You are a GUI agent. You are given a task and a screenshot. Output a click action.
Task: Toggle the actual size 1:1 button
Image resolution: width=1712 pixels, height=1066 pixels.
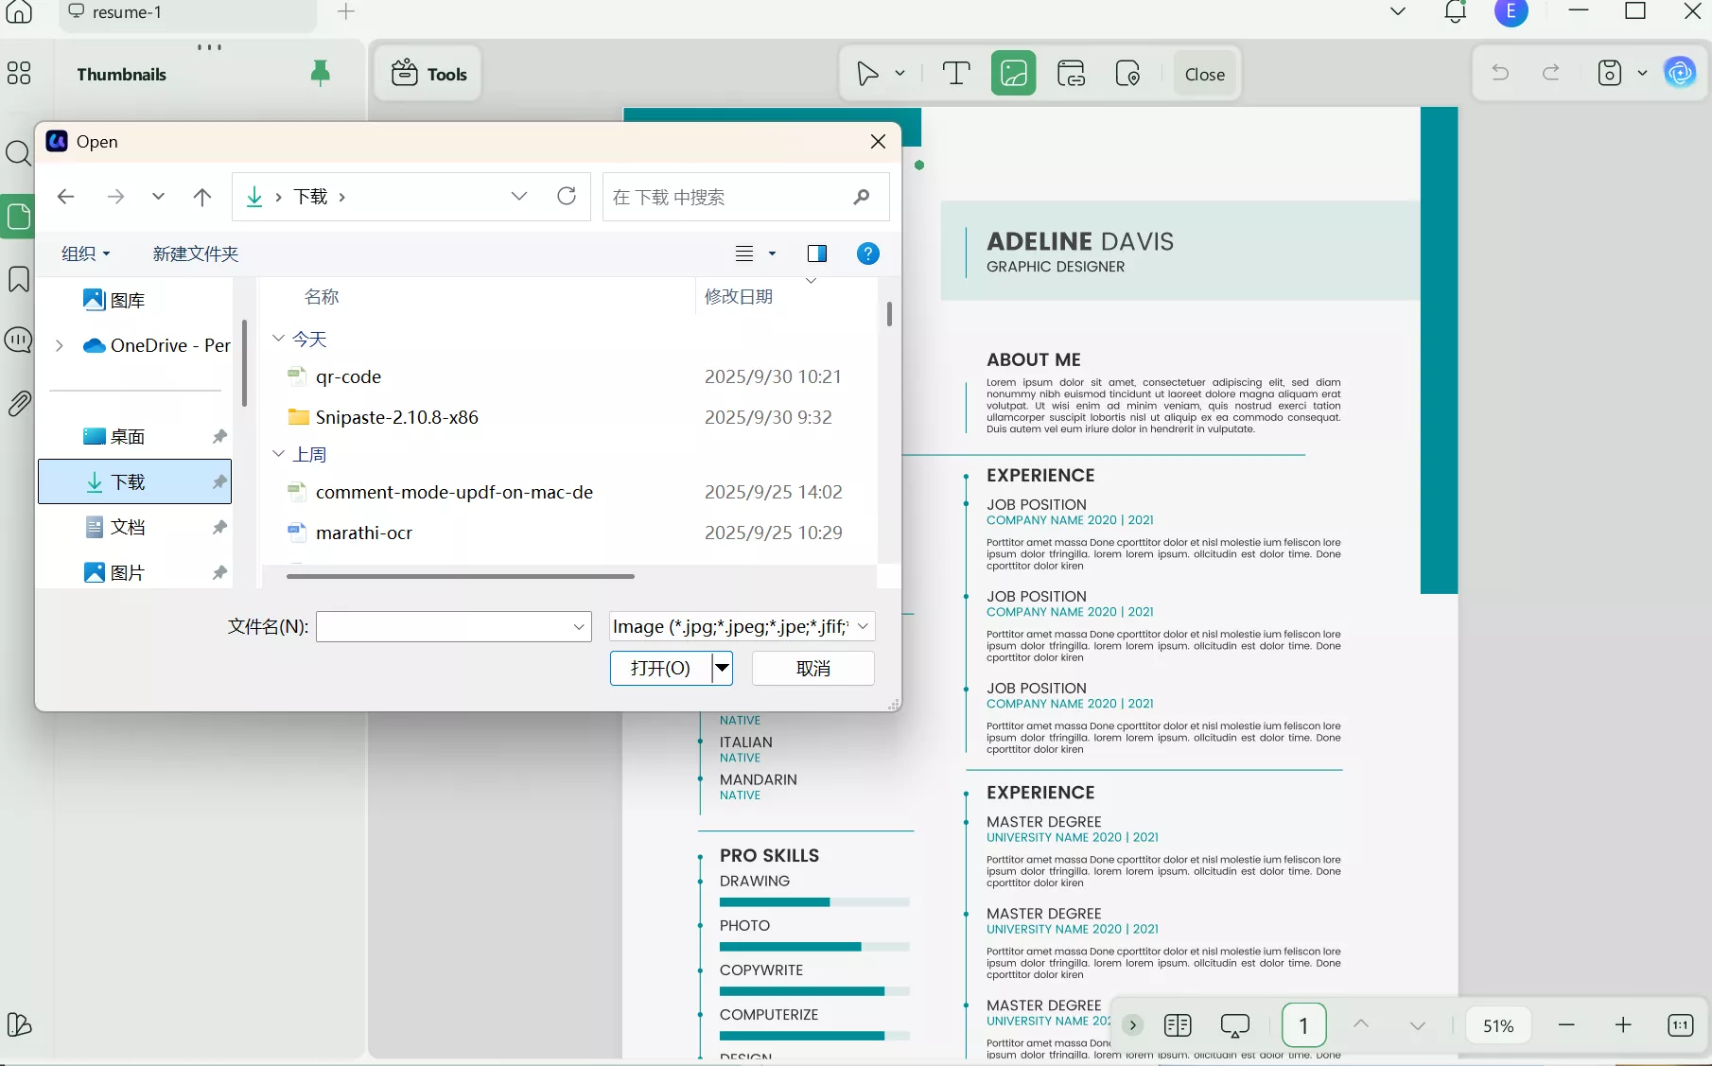click(1680, 1025)
